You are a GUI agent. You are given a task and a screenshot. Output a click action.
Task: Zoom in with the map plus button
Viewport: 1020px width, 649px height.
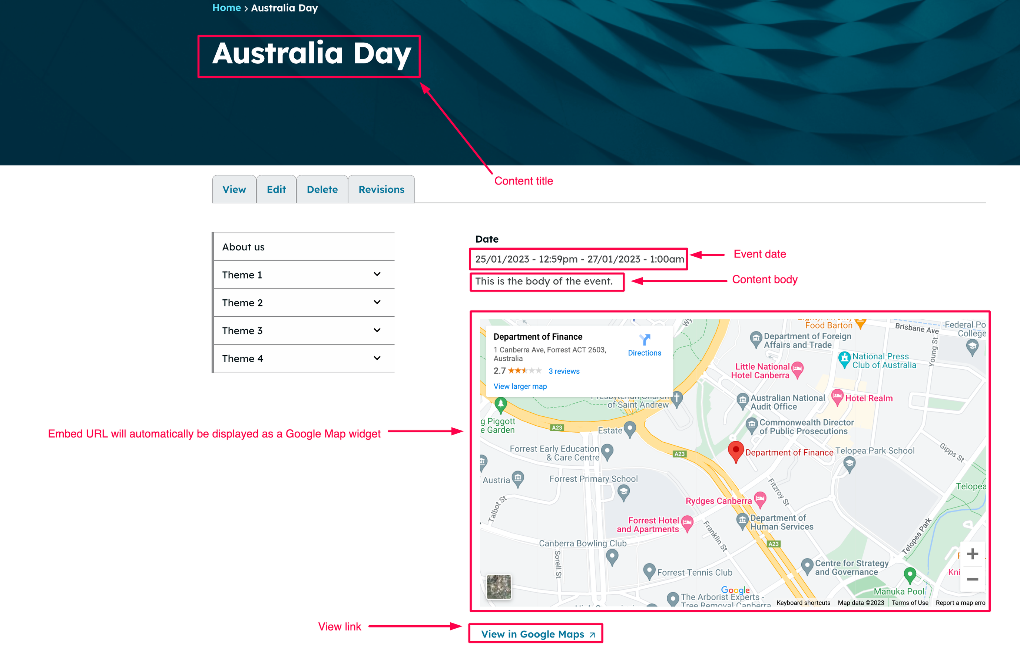pyautogui.click(x=972, y=554)
